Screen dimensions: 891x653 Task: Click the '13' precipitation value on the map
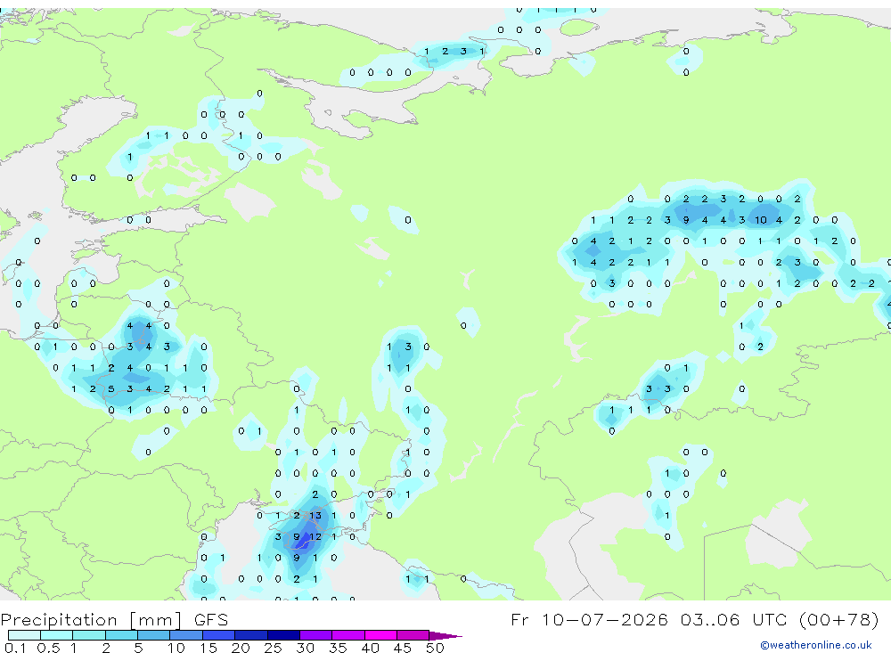point(315,516)
